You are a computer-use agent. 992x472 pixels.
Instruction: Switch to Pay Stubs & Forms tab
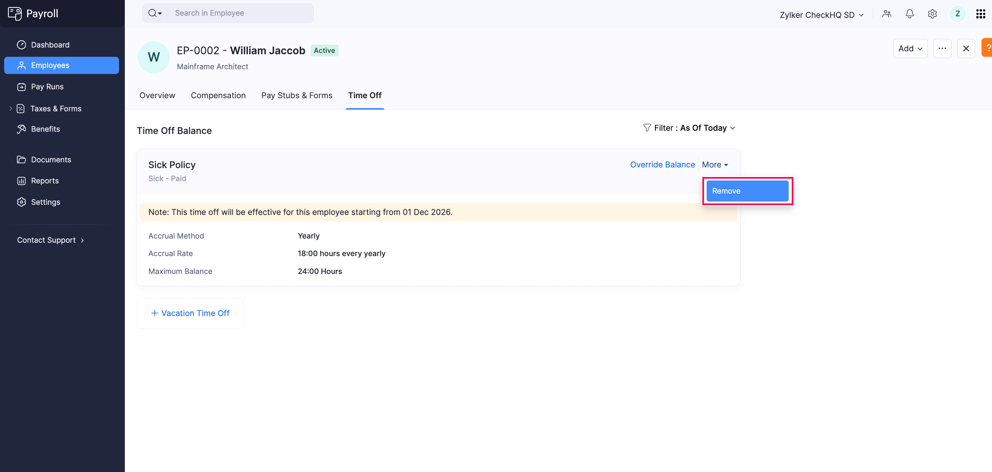297,95
